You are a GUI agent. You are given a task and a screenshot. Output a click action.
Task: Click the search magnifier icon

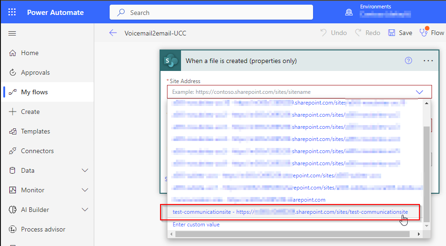(x=121, y=12)
